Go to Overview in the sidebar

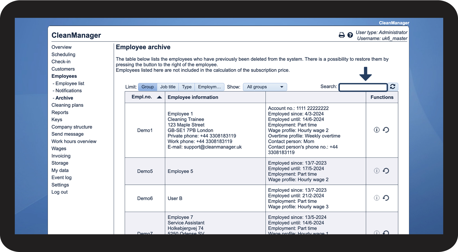click(x=61, y=47)
